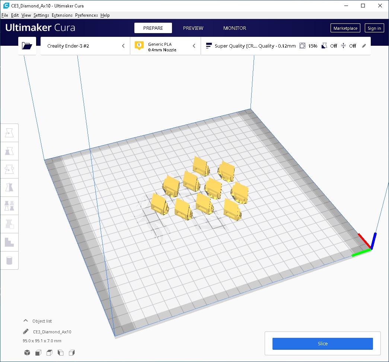Collapse the Creality Ender-3 printer panel
Screen dimensions: 389x362
click(x=123, y=46)
